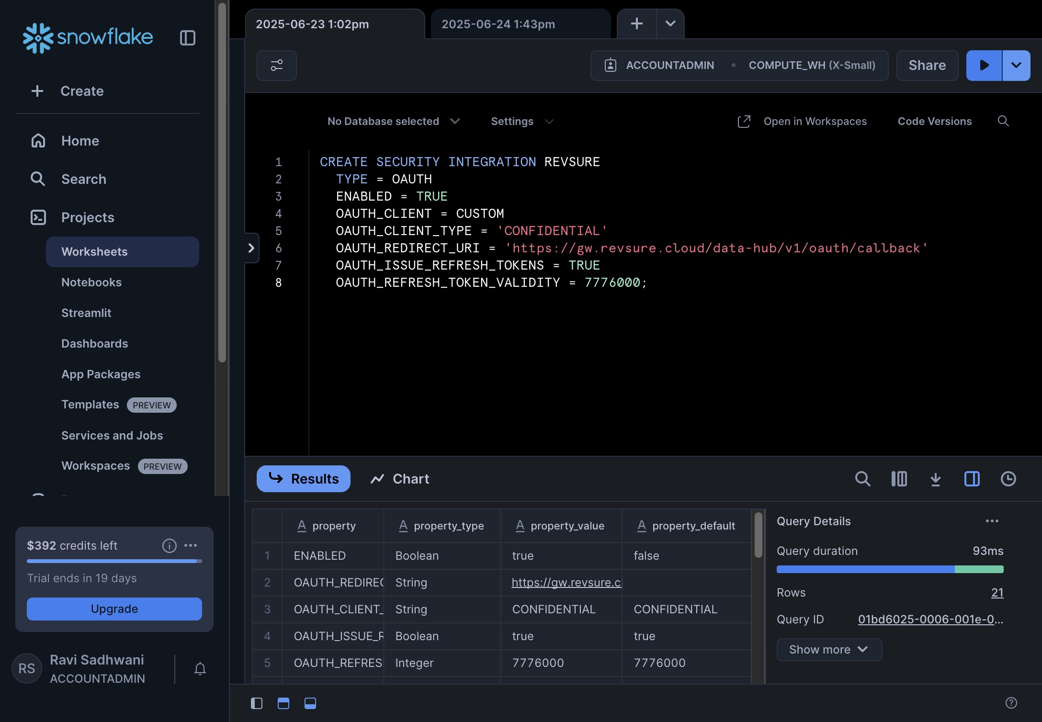Click the worksheet filter settings icon

coord(276,65)
